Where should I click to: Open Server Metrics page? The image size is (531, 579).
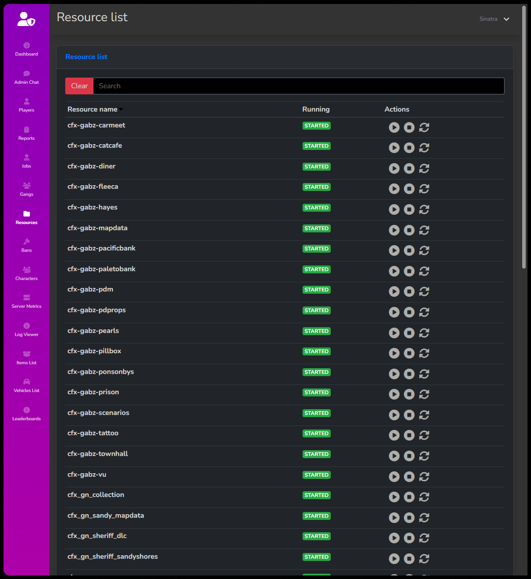click(26, 302)
